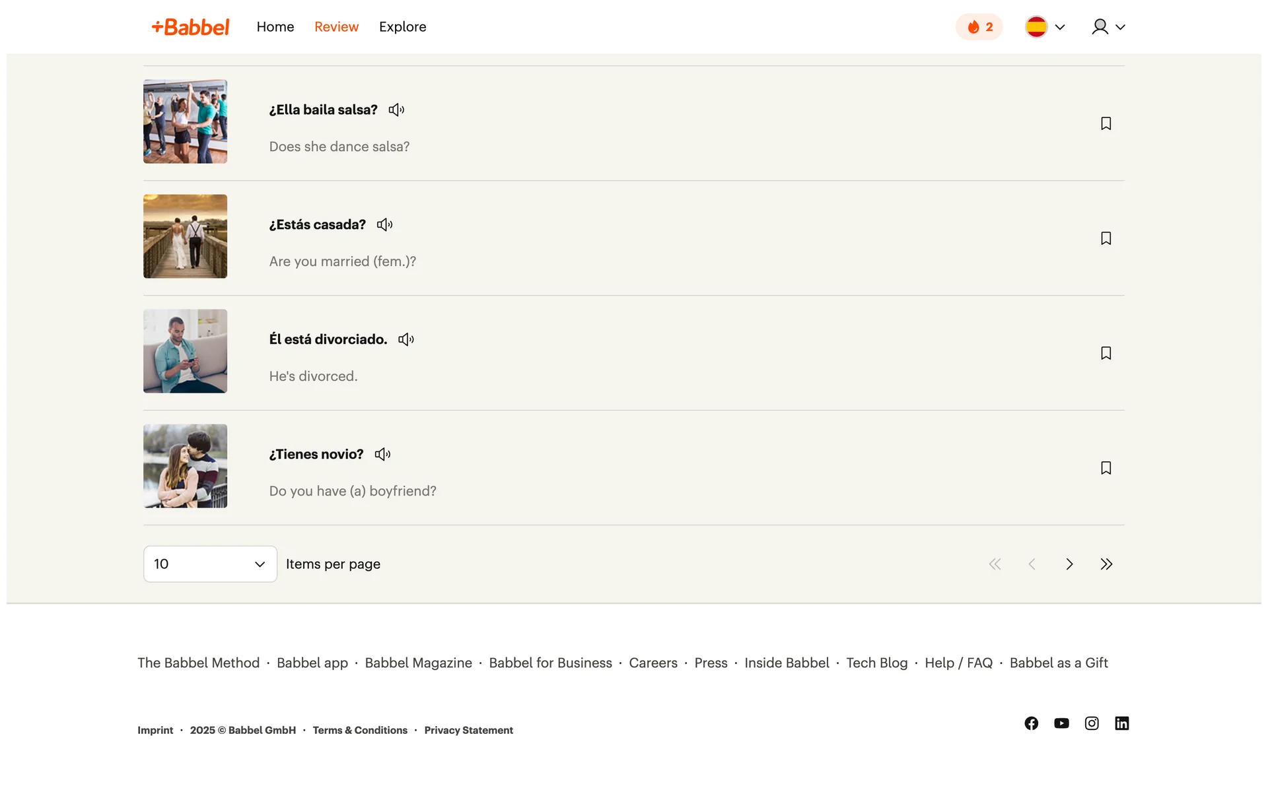
Task: Play audio for Él está divorciado.
Action: pyautogui.click(x=406, y=340)
